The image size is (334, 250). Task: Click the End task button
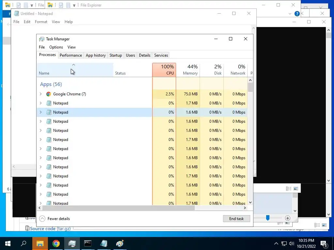[236, 218]
